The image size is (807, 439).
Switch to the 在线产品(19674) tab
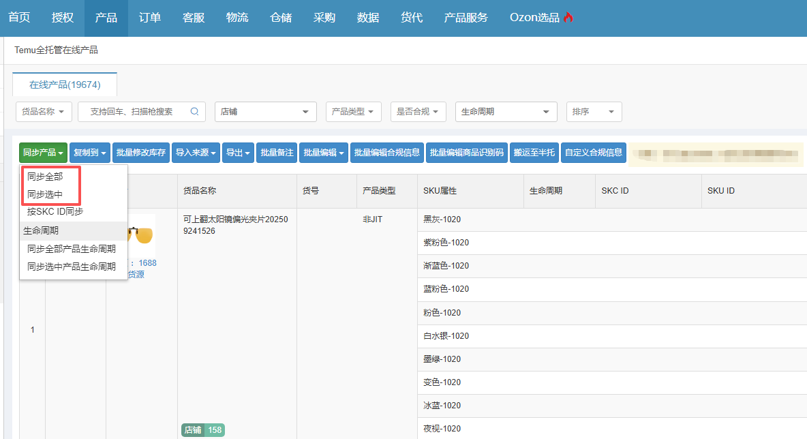(65, 85)
